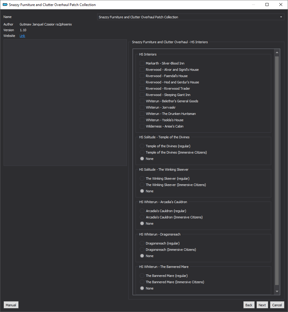The image size is (288, 312).
Task: Click the scrollbar down arrow
Action: tap(277, 291)
